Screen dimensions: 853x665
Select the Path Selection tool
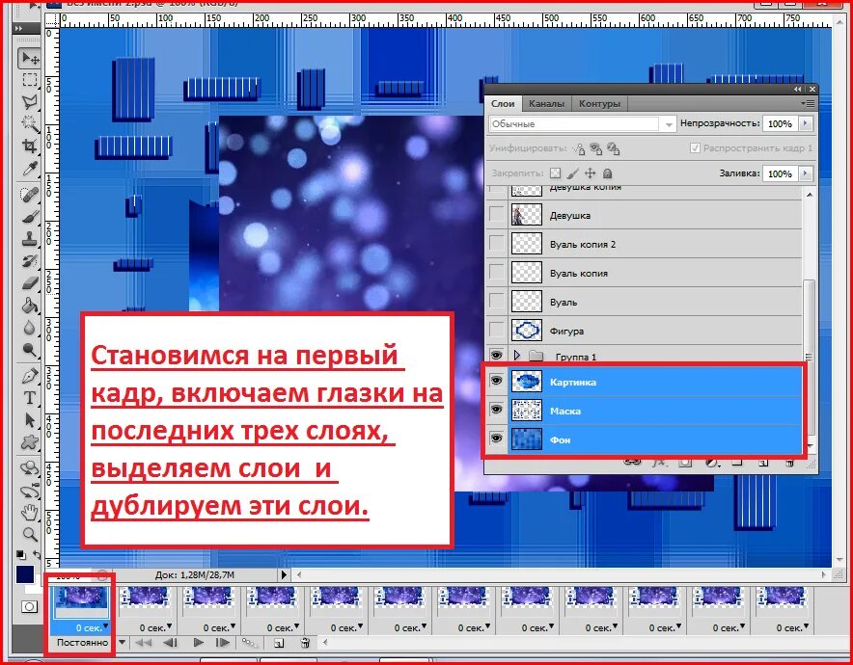[x=29, y=419]
